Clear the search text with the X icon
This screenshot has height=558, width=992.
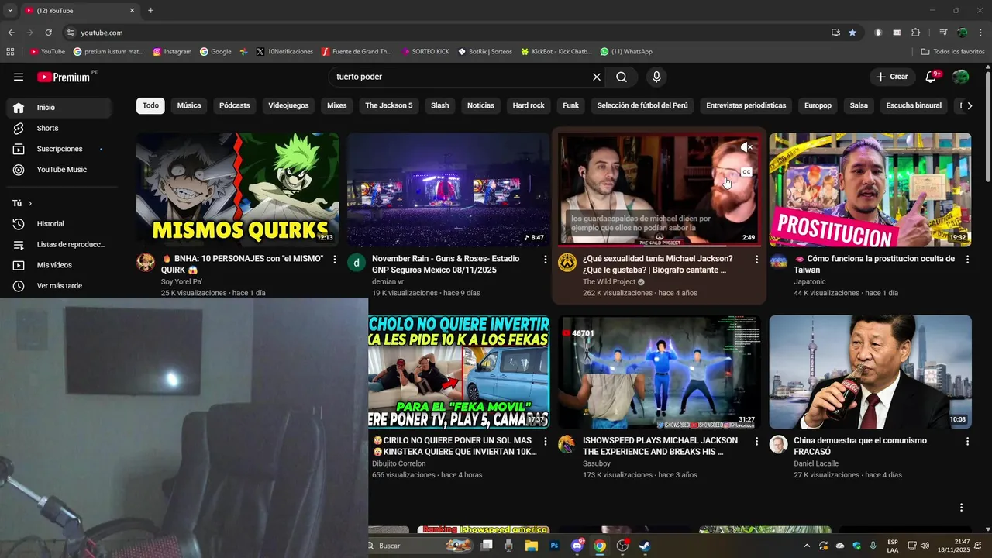tap(597, 77)
